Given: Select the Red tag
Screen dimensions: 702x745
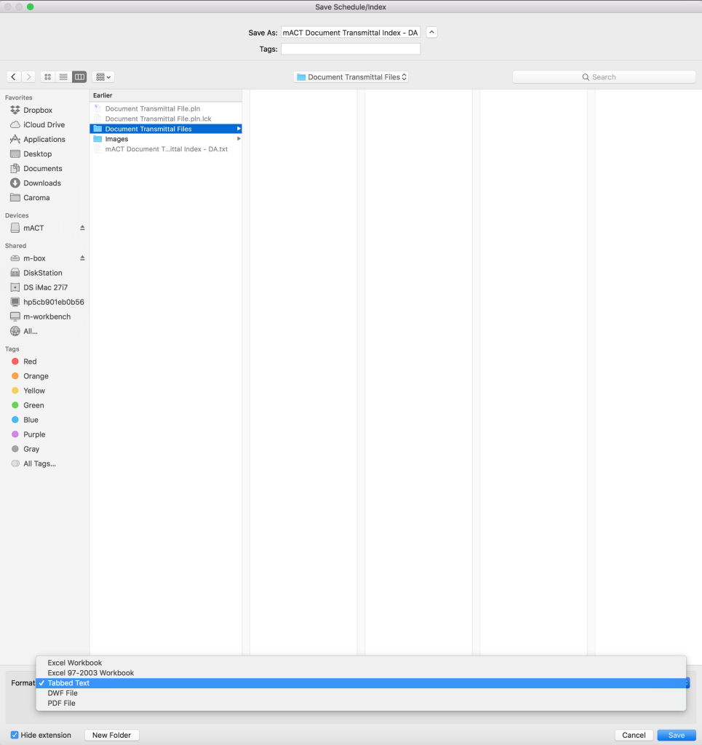Looking at the screenshot, I should click(30, 362).
